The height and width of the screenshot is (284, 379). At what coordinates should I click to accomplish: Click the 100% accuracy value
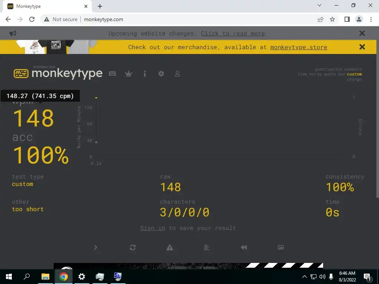(41, 155)
